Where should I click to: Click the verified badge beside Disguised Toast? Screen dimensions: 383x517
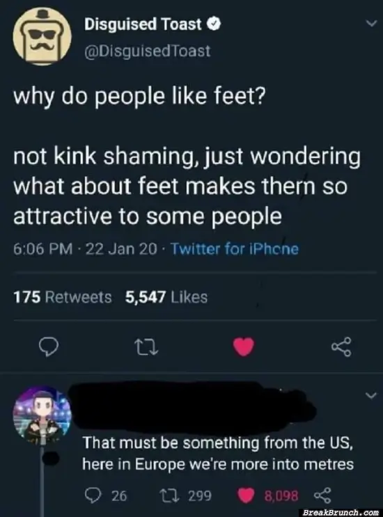coord(214,24)
